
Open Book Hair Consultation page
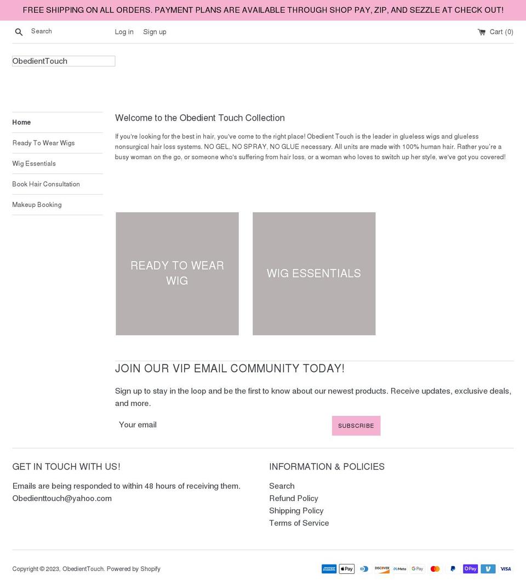point(46,184)
